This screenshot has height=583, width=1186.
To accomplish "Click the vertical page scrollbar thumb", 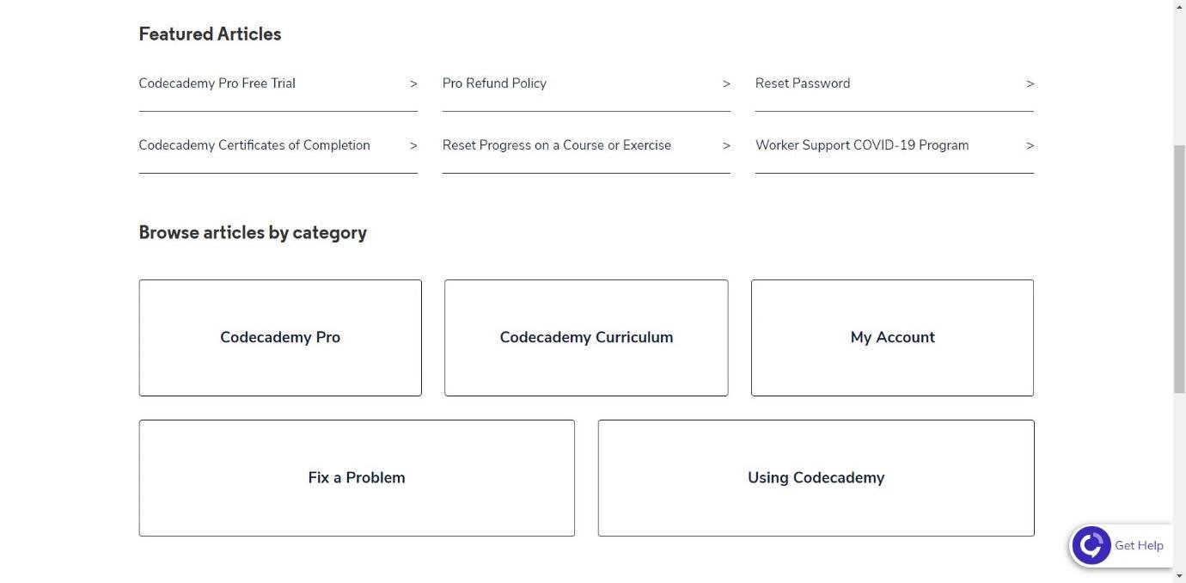I will [1179, 270].
